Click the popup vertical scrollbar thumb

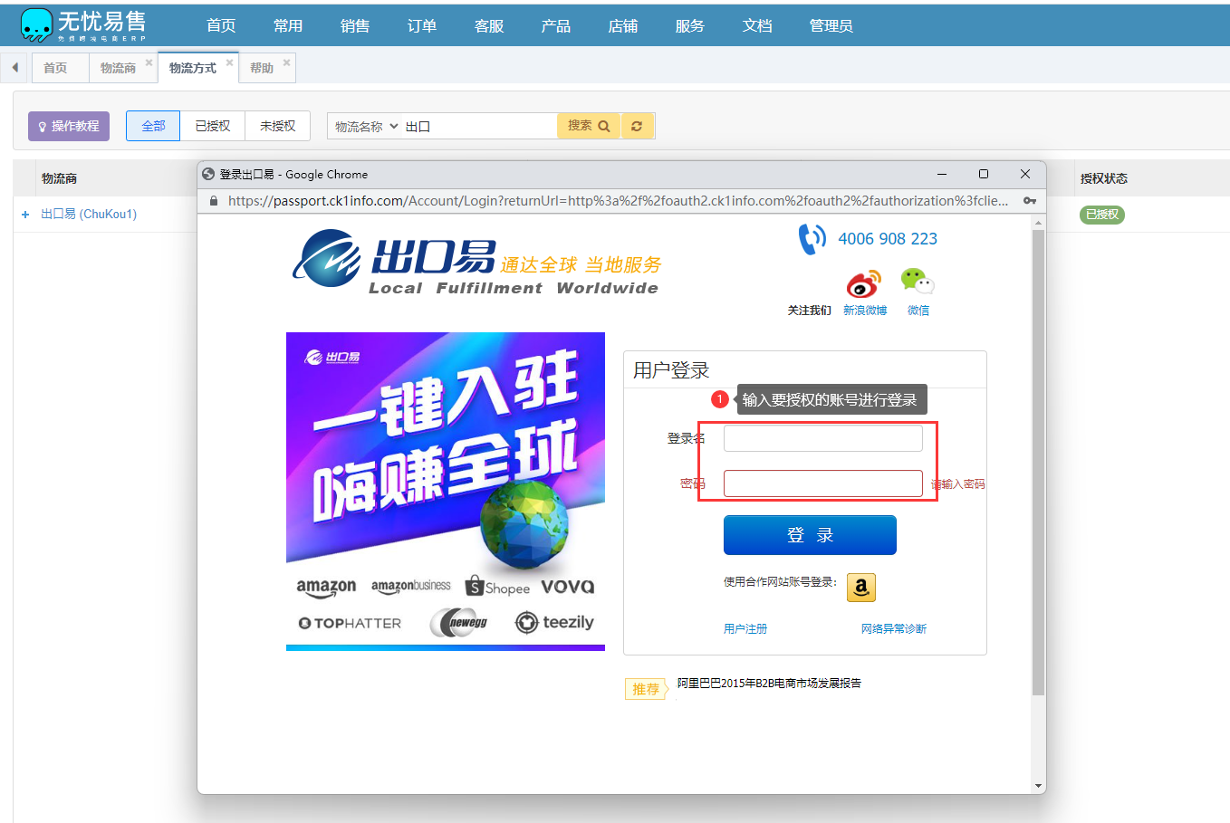[x=1038, y=462]
